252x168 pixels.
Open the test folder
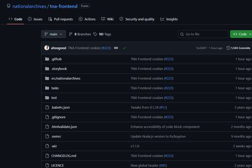point(54,97)
